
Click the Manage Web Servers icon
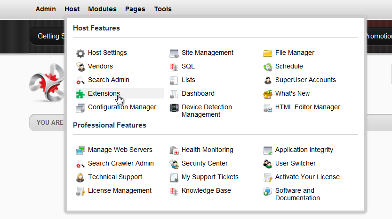80,150
